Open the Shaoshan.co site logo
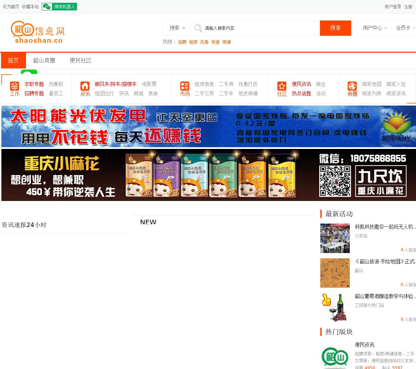416x369 pixels. tap(38, 32)
